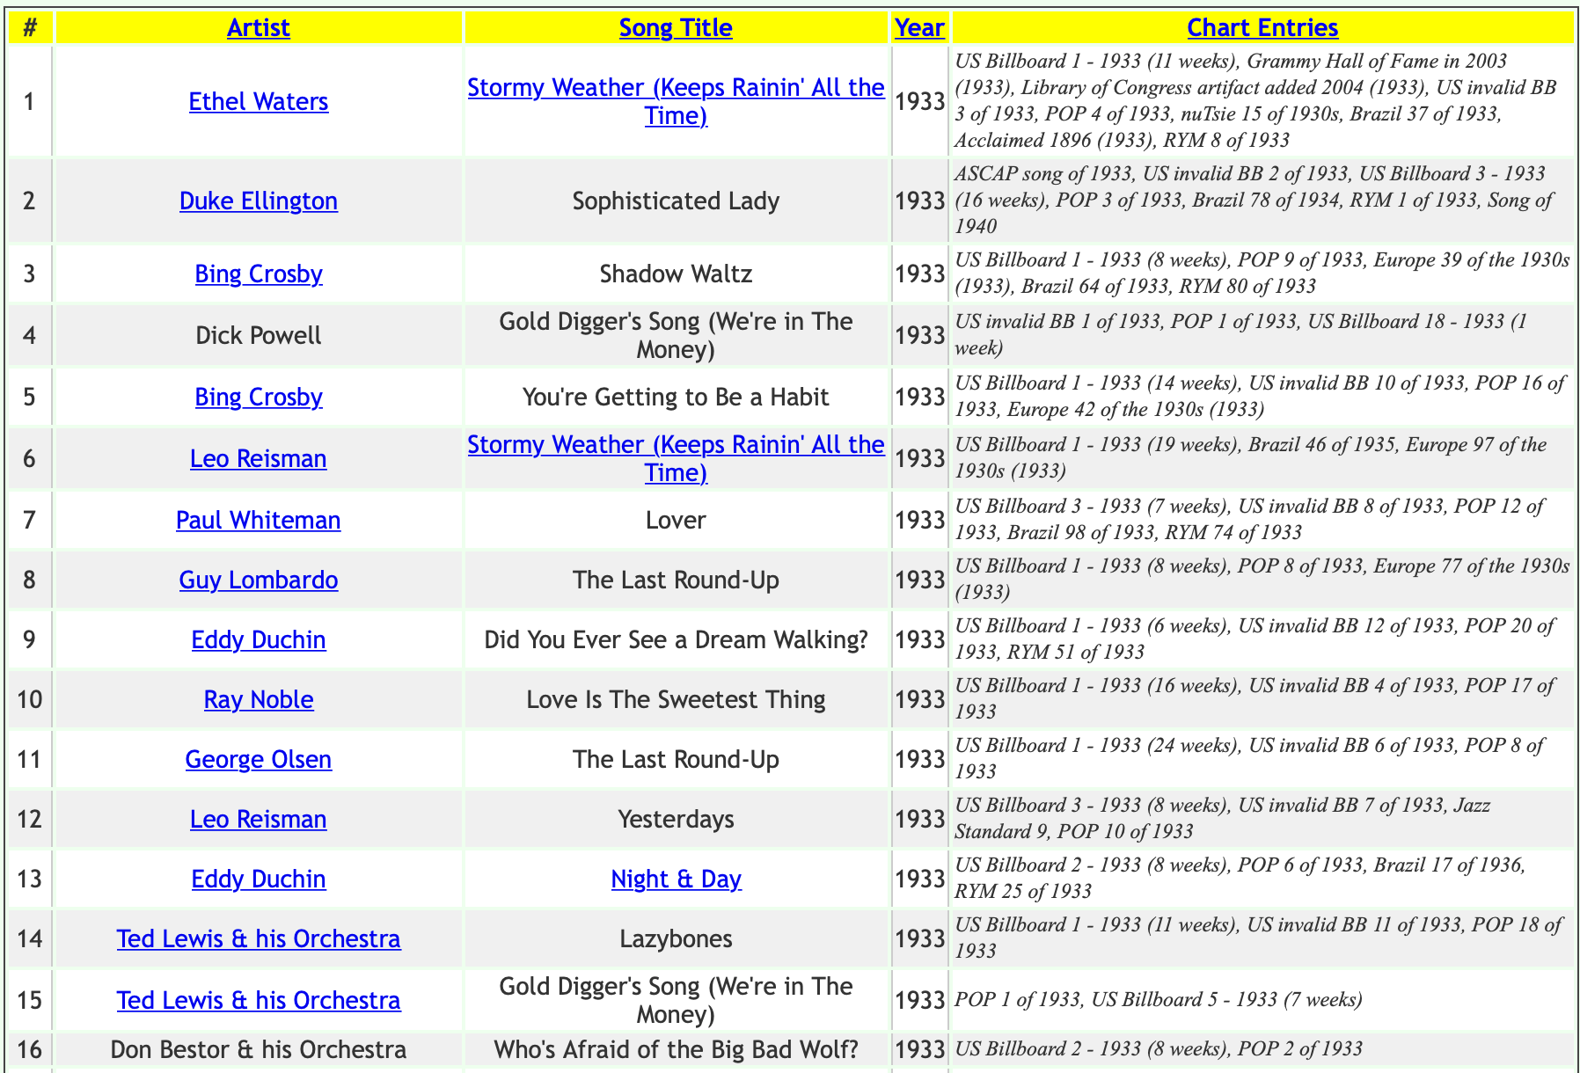The width and height of the screenshot is (1580, 1073).
Task: Select the Lazybones song title
Action: (676, 938)
